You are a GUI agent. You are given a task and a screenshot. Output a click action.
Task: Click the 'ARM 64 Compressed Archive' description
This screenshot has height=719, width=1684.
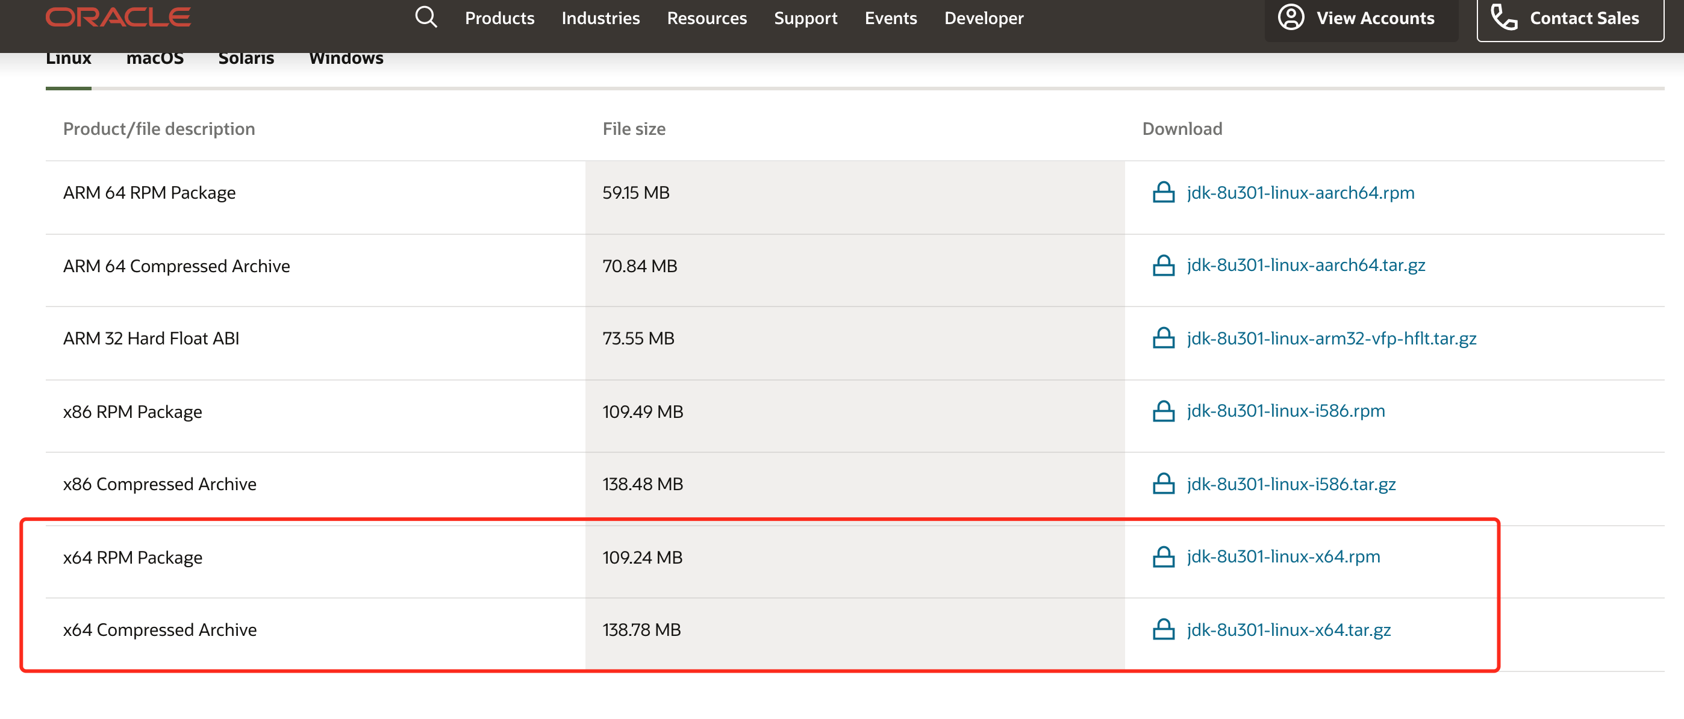click(x=176, y=266)
